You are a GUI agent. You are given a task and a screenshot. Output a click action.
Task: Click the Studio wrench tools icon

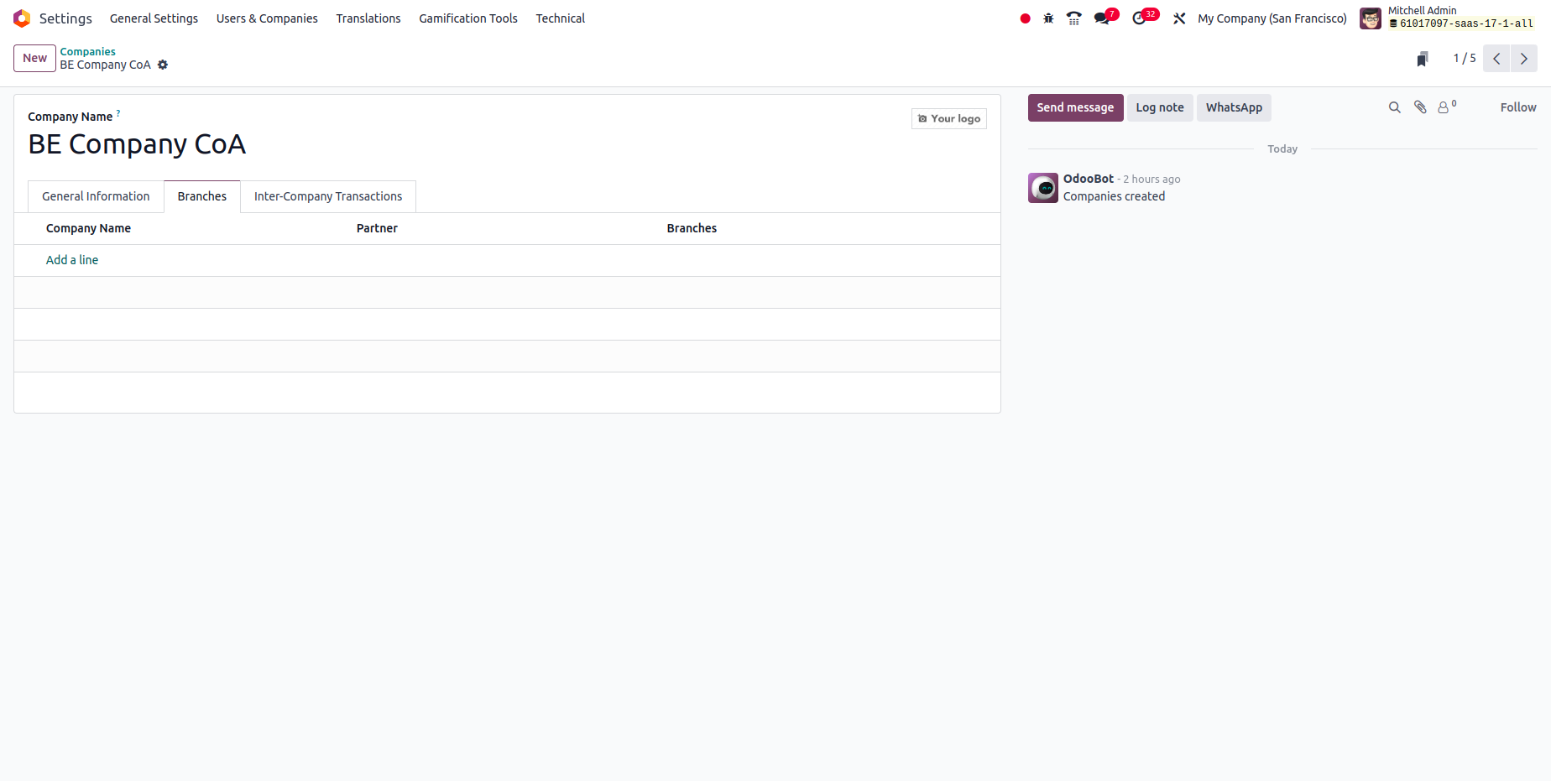[x=1179, y=18]
